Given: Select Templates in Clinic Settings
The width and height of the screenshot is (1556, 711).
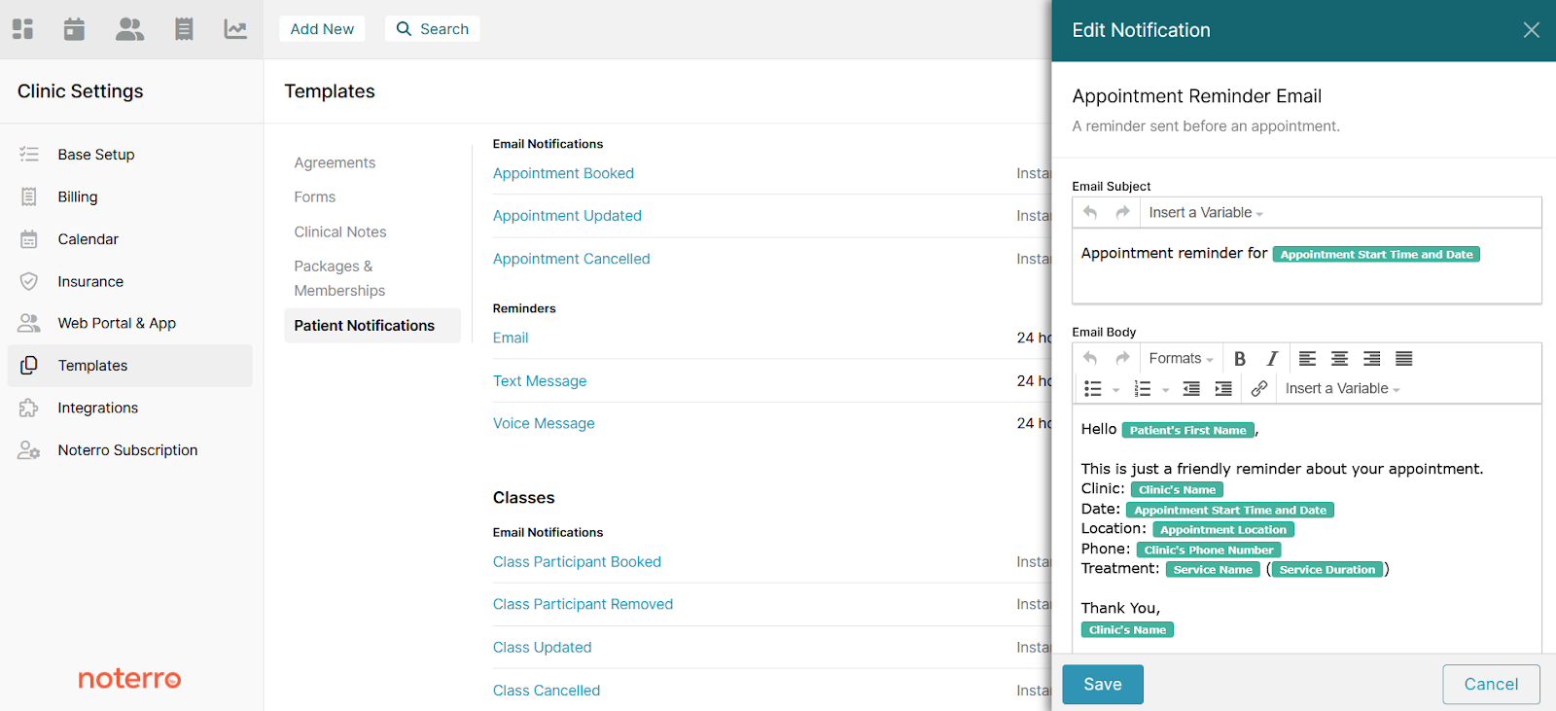Looking at the screenshot, I should [129, 366].
